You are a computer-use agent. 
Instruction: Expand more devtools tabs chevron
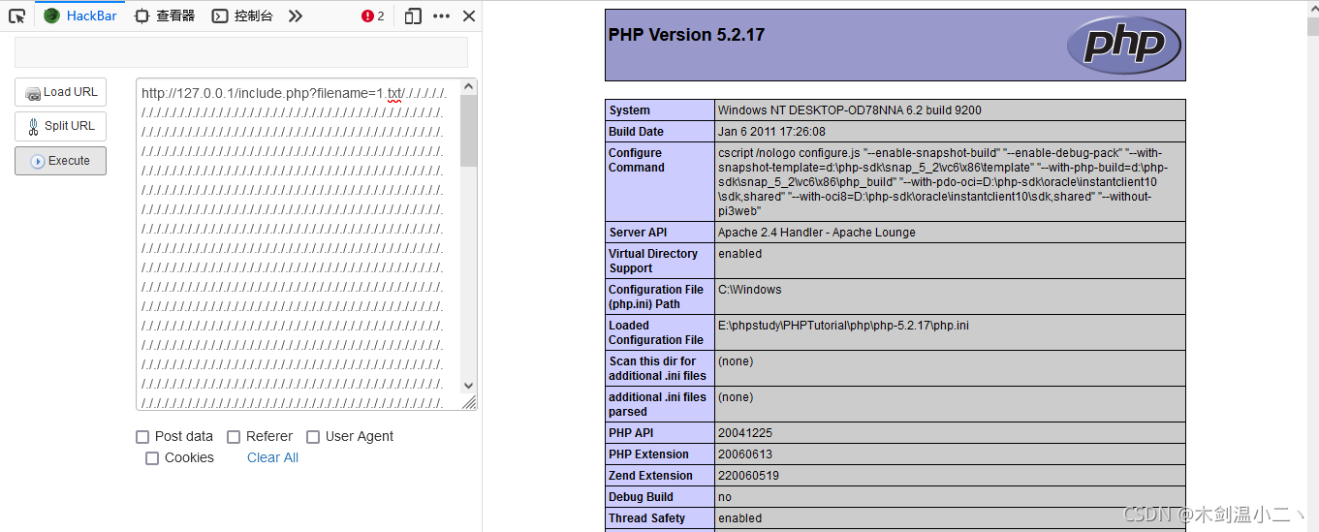[296, 16]
